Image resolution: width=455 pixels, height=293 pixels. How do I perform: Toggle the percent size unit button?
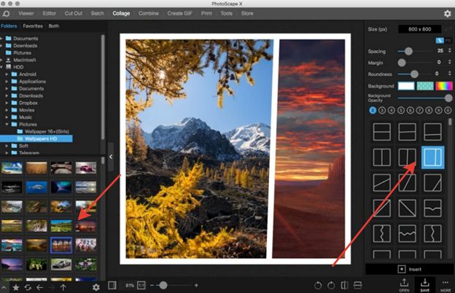(x=440, y=40)
